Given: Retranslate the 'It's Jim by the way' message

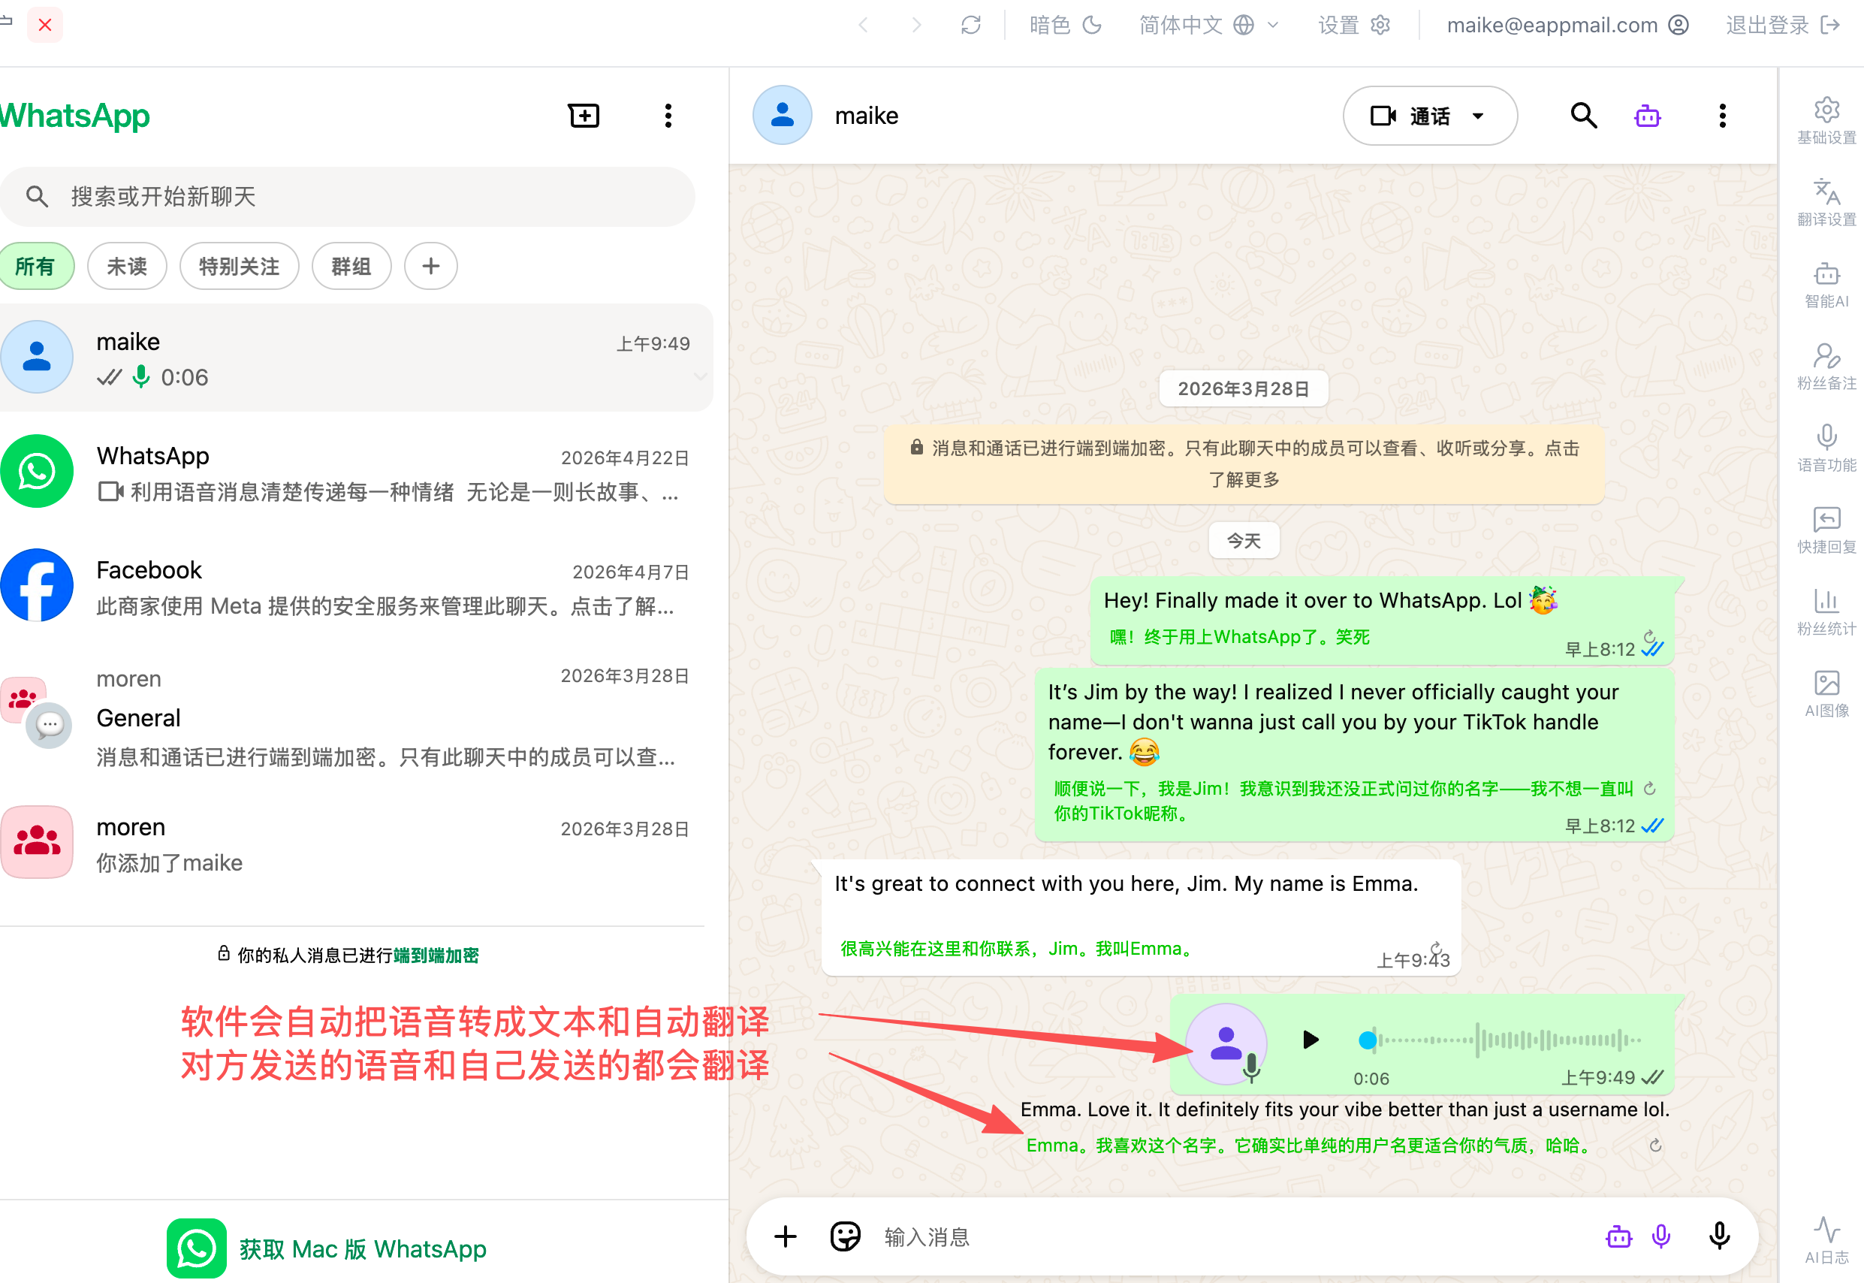Looking at the screenshot, I should (1649, 789).
